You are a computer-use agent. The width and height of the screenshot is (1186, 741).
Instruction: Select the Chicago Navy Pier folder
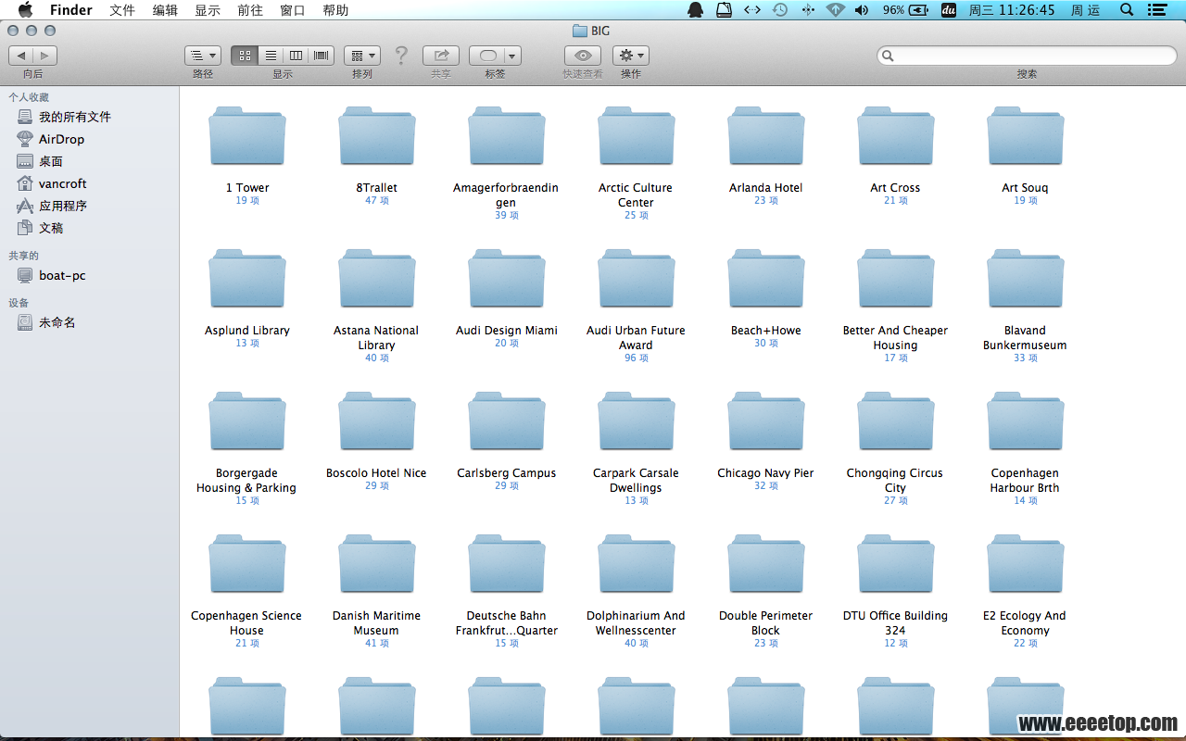pos(765,421)
